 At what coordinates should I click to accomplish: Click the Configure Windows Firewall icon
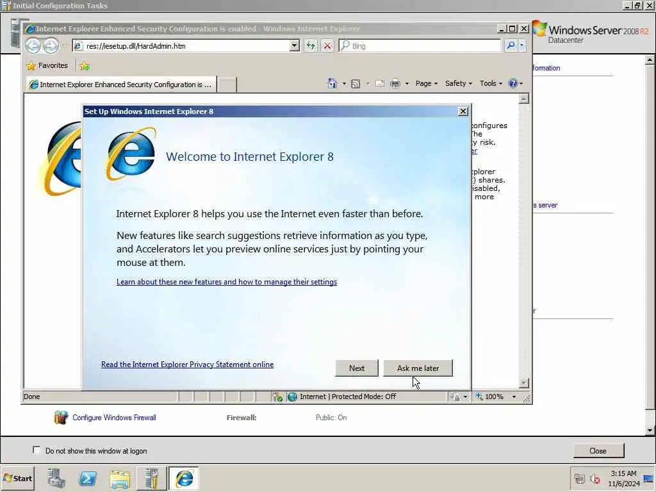(61, 418)
